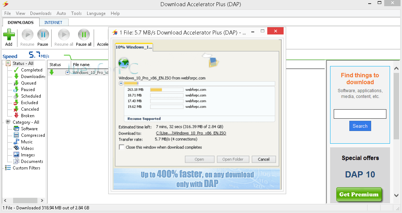Pause the selected download

pyautogui.click(x=43, y=38)
